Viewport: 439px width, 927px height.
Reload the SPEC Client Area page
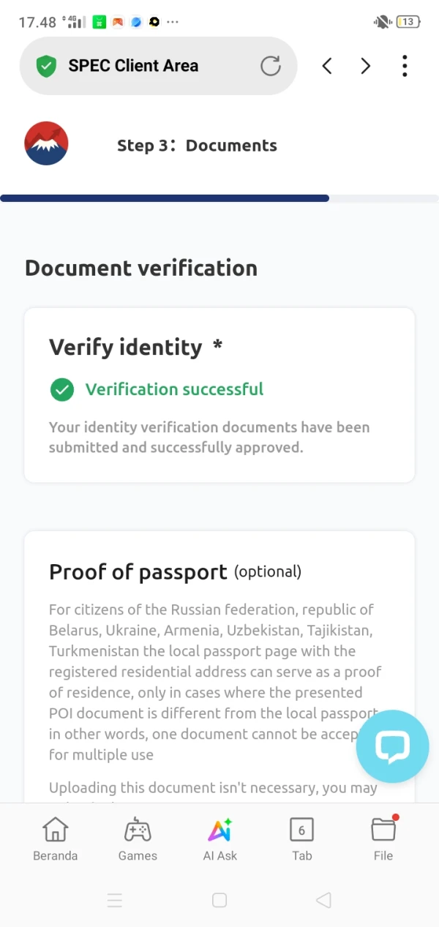point(271,67)
